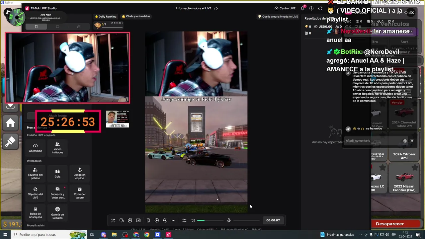Open Juego en equipo tool
The height and width of the screenshot is (239, 425).
point(79,174)
